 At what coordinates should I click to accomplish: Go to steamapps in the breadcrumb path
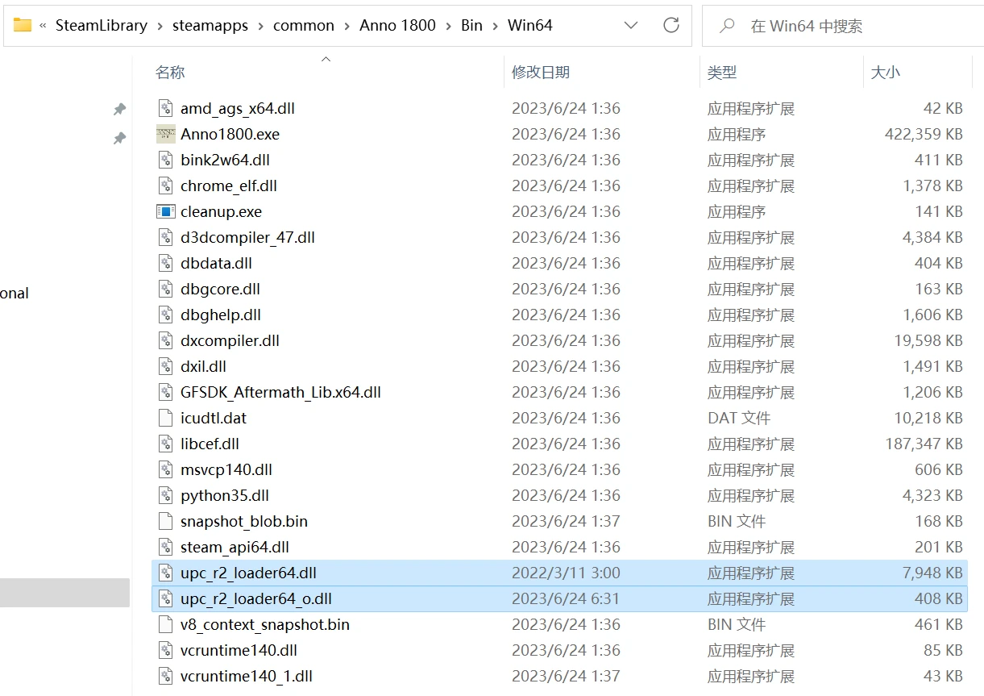pyautogui.click(x=210, y=26)
